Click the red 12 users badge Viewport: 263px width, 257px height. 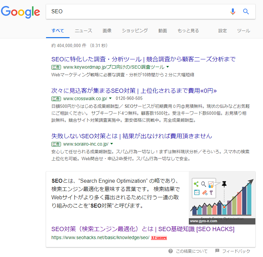(x=159, y=238)
